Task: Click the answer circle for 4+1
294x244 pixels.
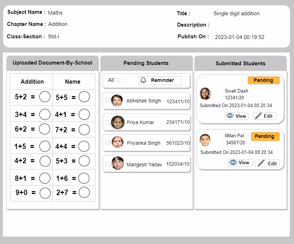Action: coord(84,114)
